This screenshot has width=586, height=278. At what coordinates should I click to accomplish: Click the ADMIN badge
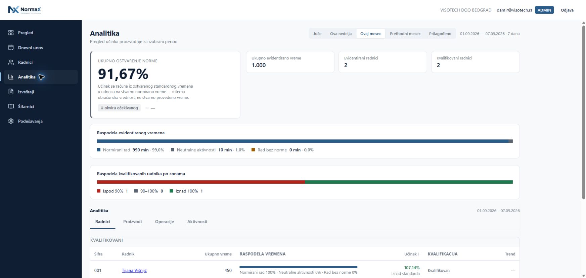544,10
